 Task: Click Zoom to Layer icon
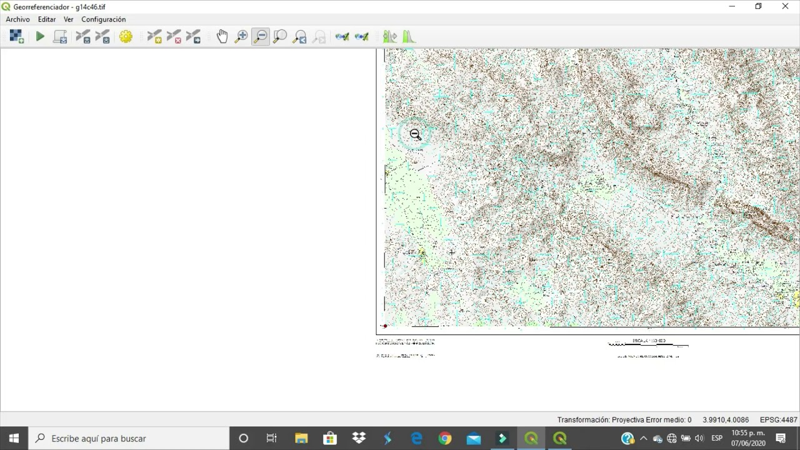pyautogui.click(x=280, y=37)
